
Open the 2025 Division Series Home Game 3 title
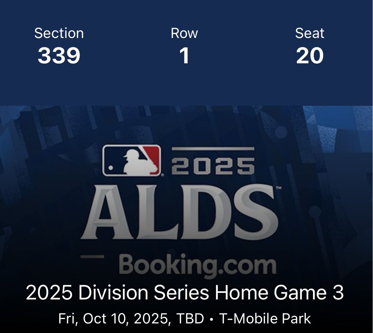tap(185, 293)
